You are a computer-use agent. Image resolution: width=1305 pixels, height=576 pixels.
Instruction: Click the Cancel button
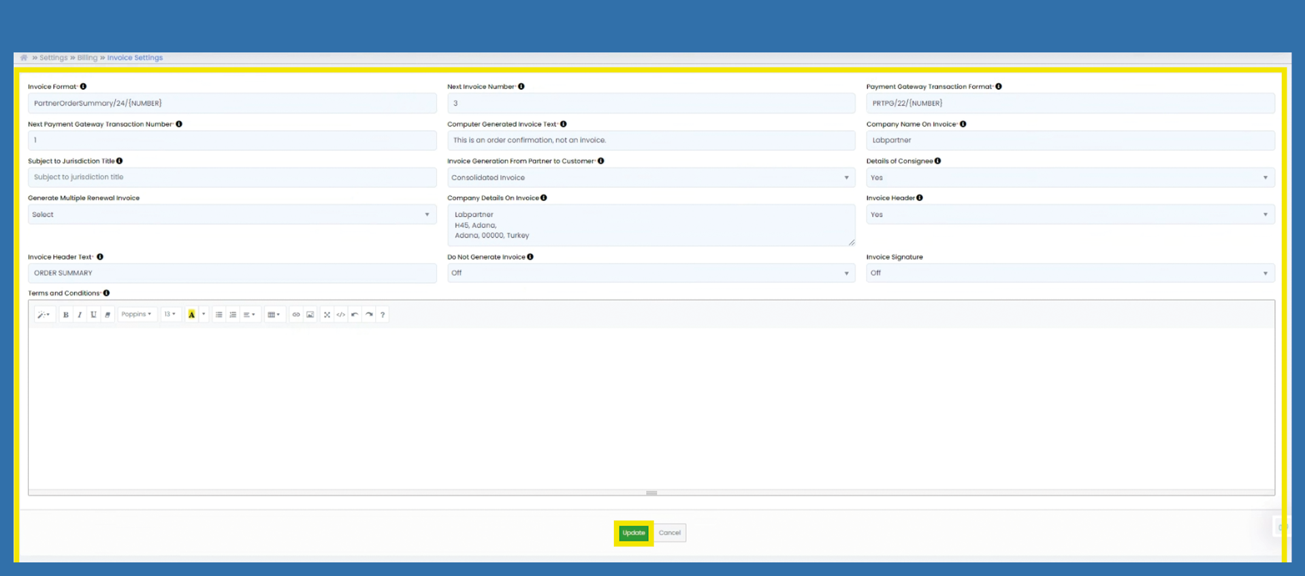point(670,533)
